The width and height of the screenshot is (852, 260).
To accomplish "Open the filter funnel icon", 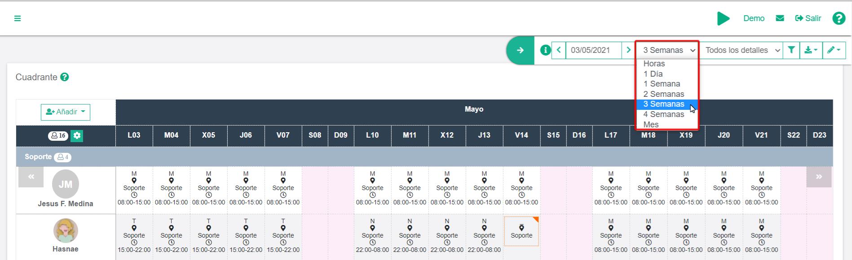I will (791, 50).
